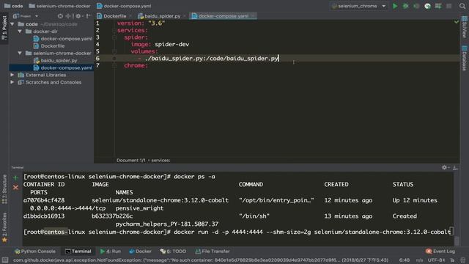The width and height of the screenshot is (469, 264).
Task: Click the terminal vertical scrollbar
Action: tap(457, 241)
